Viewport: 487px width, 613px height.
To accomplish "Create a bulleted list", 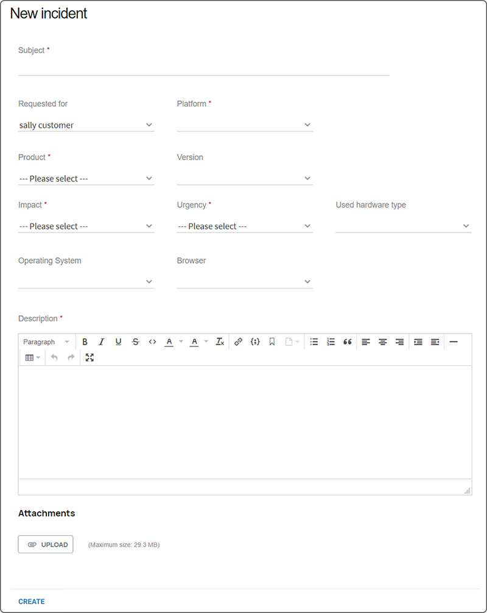I will pos(314,342).
